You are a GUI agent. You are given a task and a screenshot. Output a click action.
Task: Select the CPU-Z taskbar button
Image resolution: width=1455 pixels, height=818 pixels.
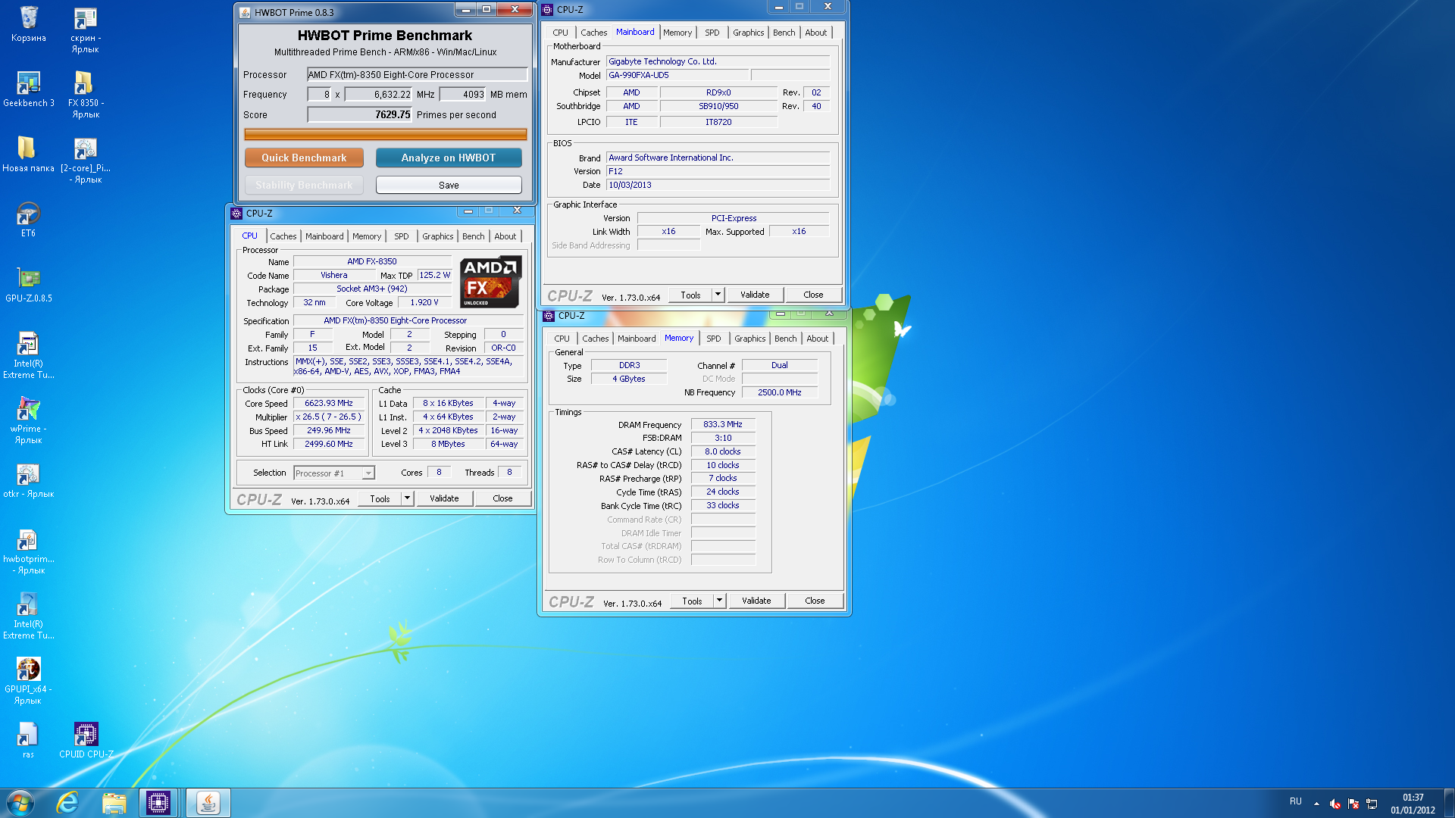coord(158,803)
